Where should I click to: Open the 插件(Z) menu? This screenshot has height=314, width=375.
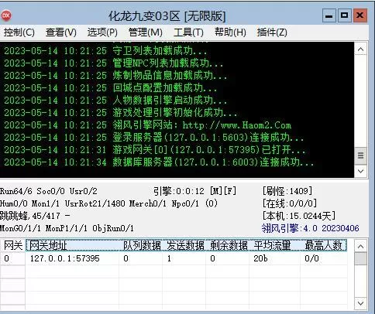[x=272, y=32]
